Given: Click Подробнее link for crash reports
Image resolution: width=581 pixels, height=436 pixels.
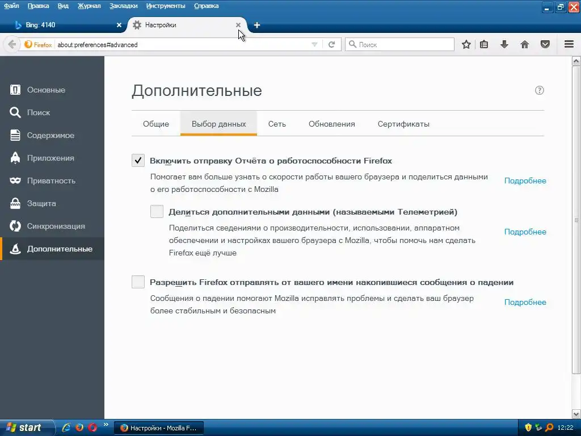Looking at the screenshot, I should pyautogui.click(x=525, y=303).
